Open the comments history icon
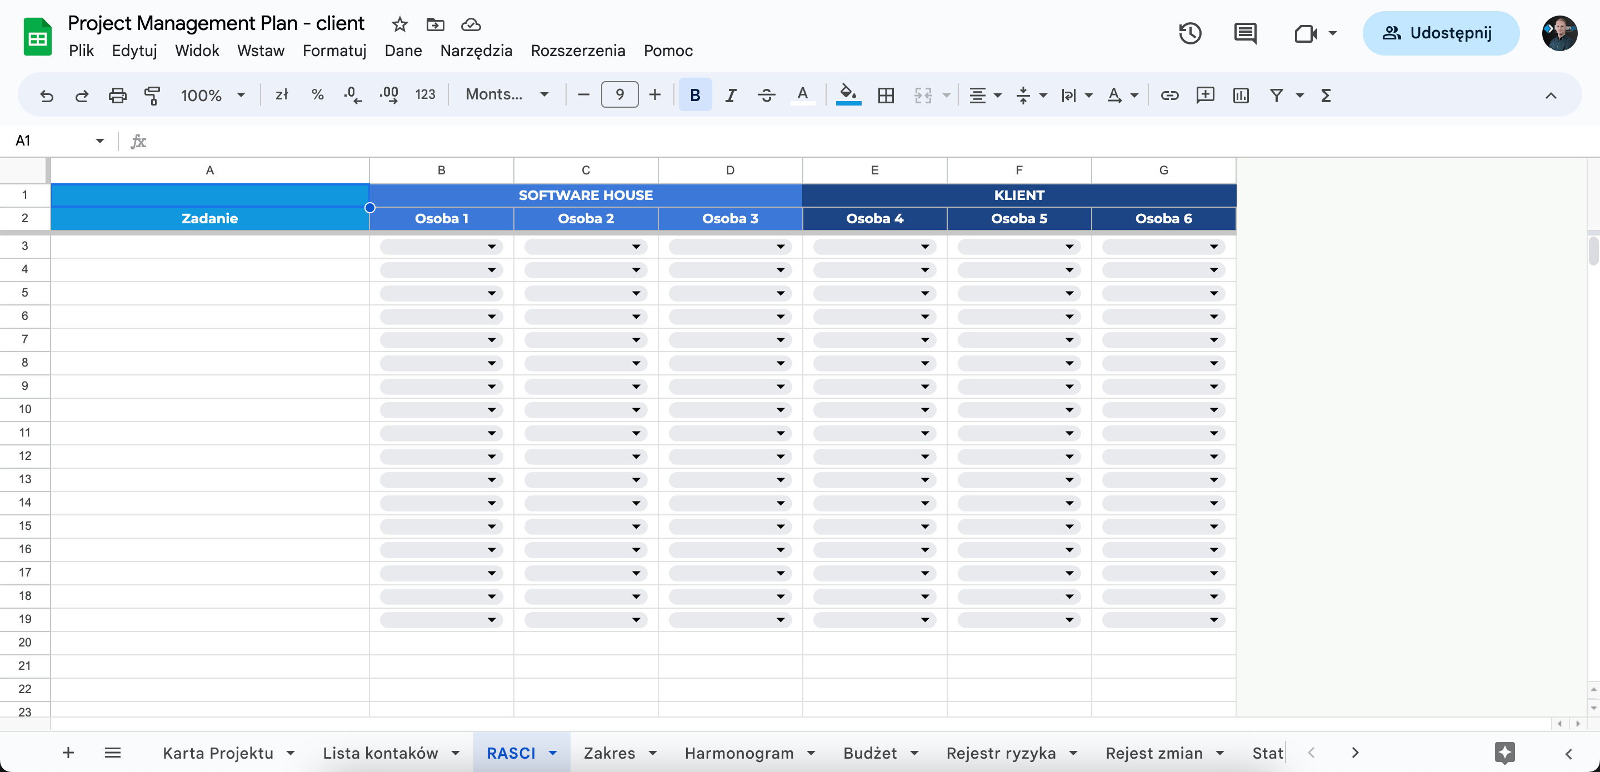This screenshot has width=1600, height=772. [x=1244, y=33]
